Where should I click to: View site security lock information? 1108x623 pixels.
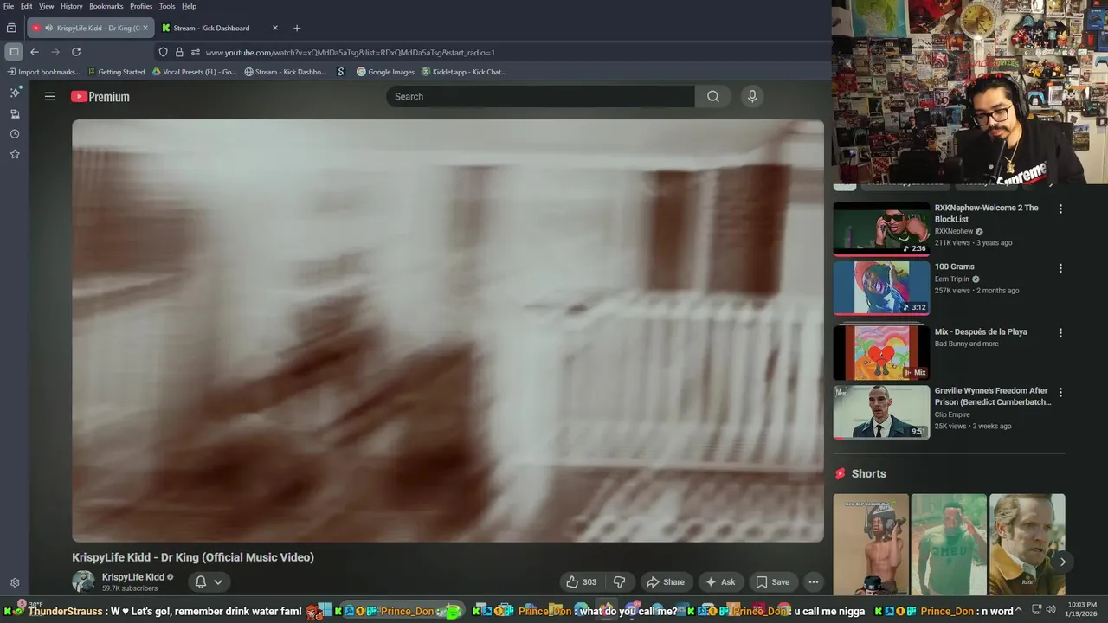pos(179,52)
